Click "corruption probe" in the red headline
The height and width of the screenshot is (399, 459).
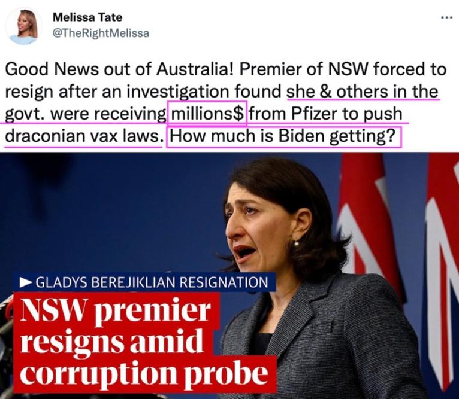(x=144, y=373)
